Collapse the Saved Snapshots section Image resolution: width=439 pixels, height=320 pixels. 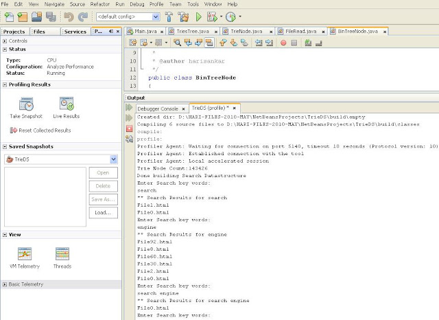point(5,146)
